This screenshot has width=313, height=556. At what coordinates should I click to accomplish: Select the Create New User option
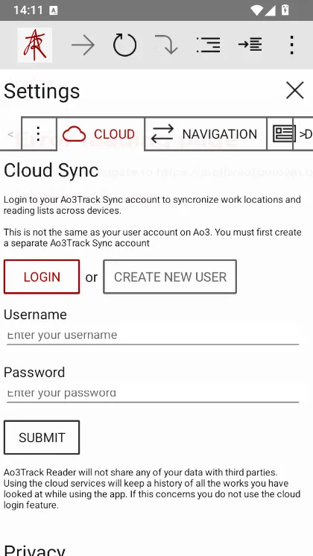(170, 277)
